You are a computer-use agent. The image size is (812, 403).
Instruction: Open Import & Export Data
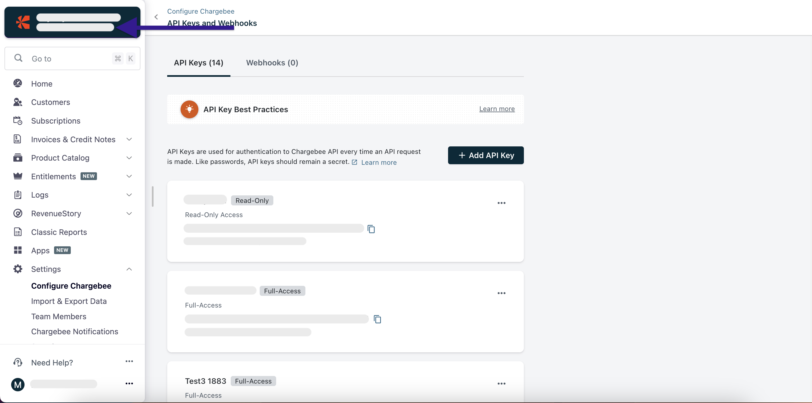pos(69,301)
